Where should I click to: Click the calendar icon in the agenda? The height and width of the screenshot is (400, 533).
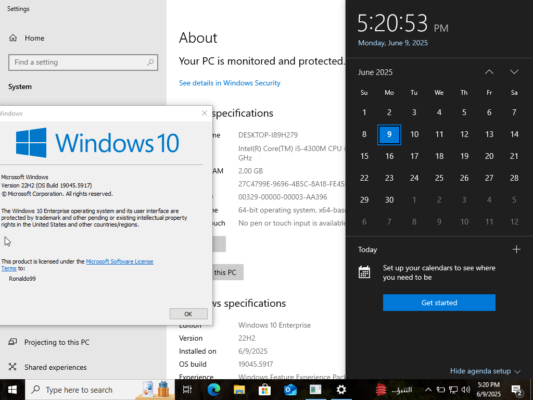tap(364, 272)
